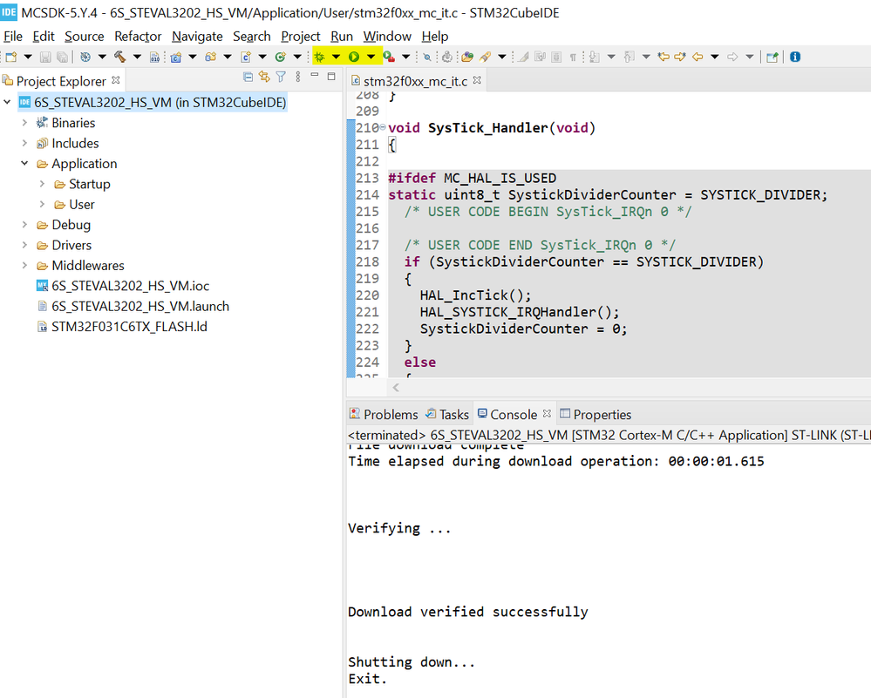
Task: Open the Project menu
Action: pos(301,37)
